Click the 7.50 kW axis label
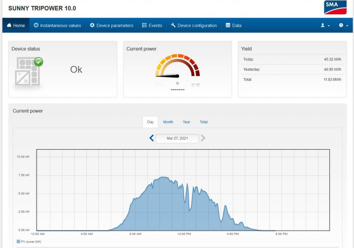Screen dimensions: 354x248 click(x=24, y=175)
